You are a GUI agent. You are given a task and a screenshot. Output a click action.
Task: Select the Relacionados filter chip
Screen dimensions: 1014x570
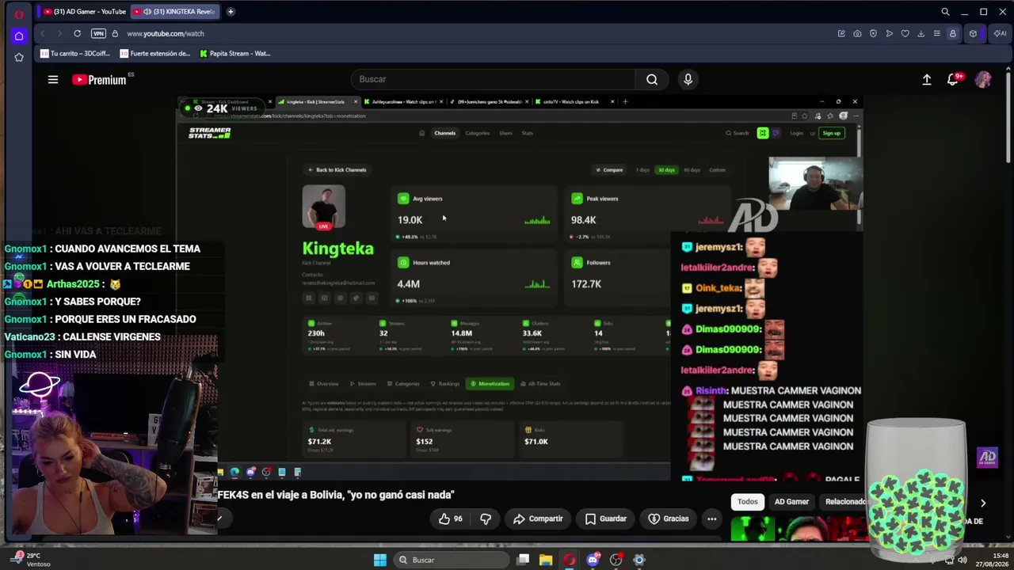click(x=844, y=502)
